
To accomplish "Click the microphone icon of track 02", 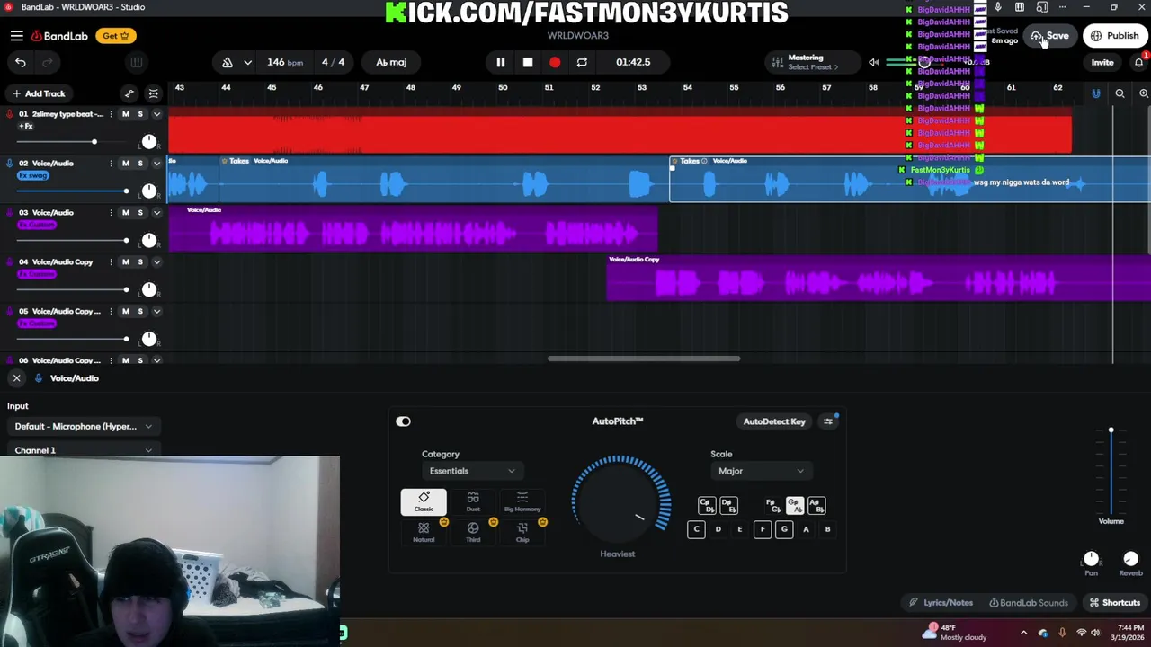I will 10,164.
